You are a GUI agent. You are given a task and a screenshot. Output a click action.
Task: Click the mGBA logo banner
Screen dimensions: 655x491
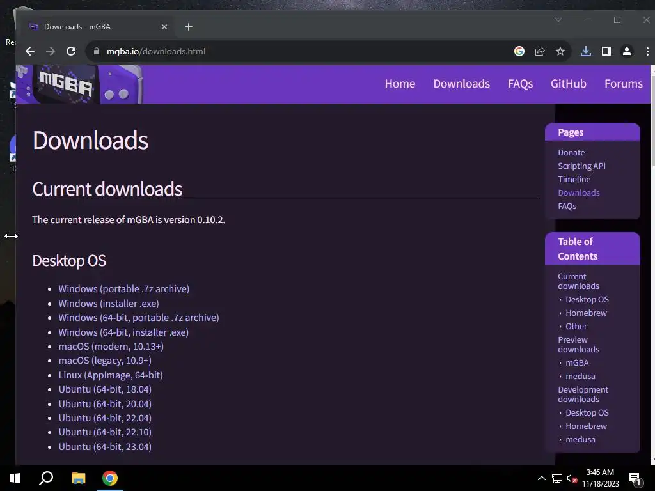[79, 84]
